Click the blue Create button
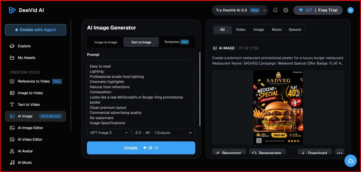This screenshot has width=361, height=172. [x=141, y=148]
